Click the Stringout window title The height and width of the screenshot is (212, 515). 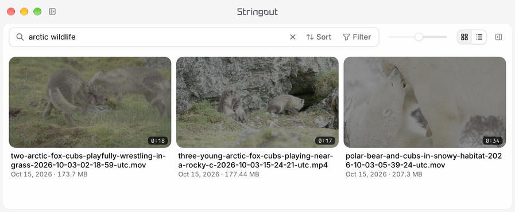click(257, 12)
